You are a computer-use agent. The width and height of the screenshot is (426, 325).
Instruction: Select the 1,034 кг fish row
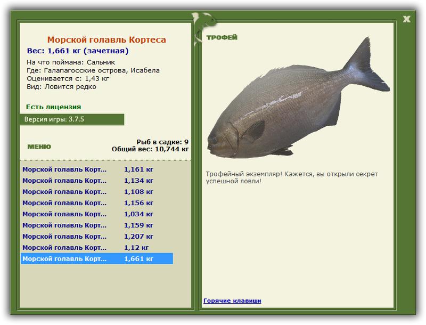(97, 214)
